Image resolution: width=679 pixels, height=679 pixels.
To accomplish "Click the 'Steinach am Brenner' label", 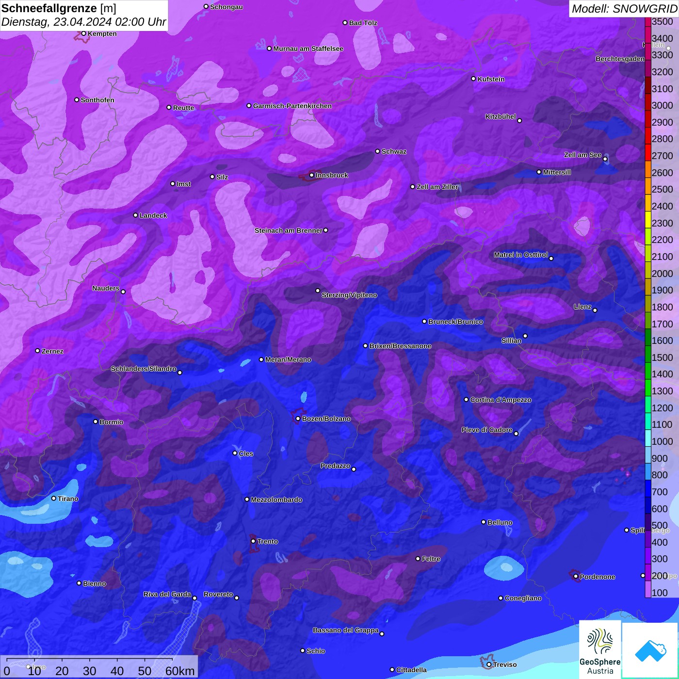I will coord(289,230).
